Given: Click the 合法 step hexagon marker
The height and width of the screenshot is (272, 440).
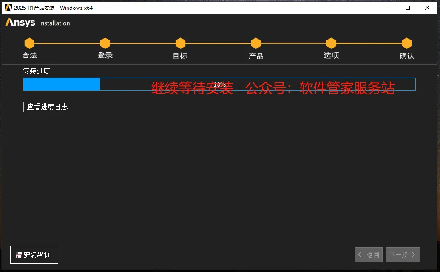Looking at the screenshot, I should [29, 43].
